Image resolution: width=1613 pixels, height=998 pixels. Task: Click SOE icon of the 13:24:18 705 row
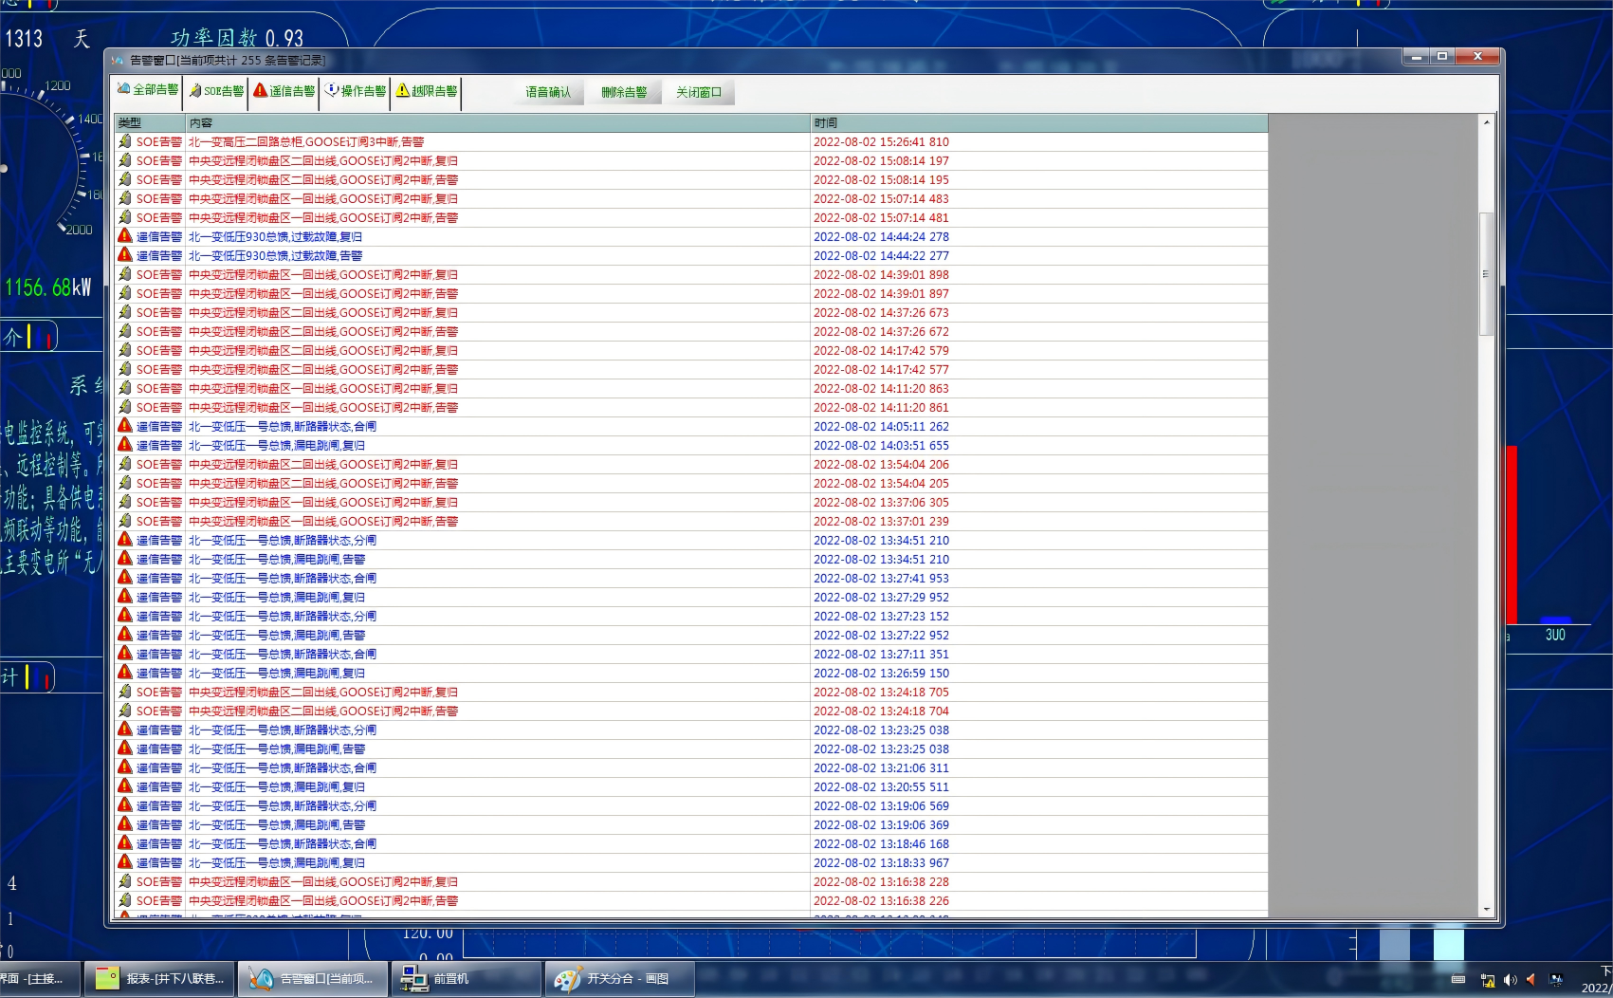125,692
